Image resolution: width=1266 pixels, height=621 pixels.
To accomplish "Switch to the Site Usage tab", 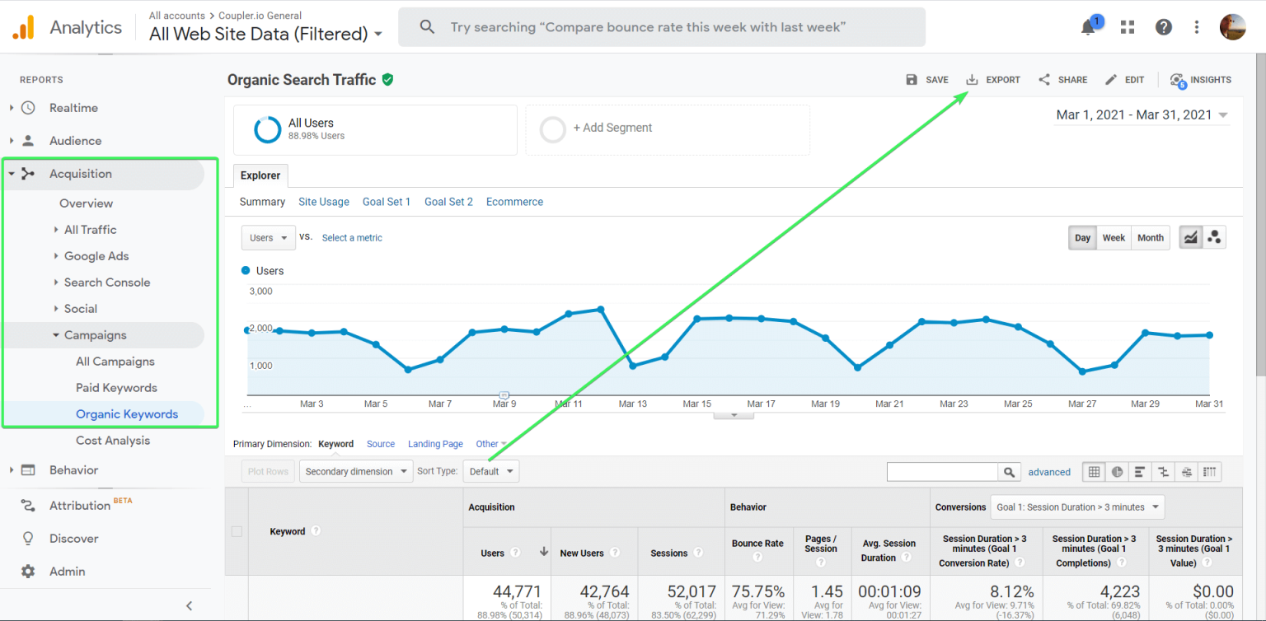I will (x=323, y=201).
